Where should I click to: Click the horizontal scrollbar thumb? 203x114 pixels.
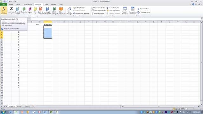coord(159,106)
